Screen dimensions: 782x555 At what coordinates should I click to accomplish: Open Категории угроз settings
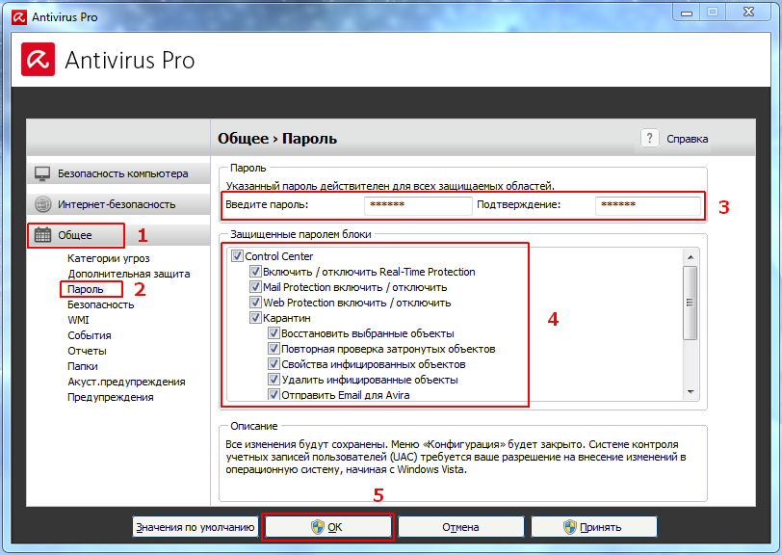109,258
